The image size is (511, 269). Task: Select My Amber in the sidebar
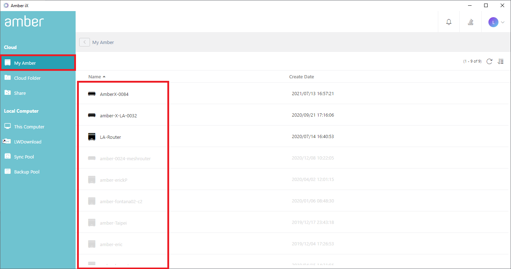tap(38, 63)
